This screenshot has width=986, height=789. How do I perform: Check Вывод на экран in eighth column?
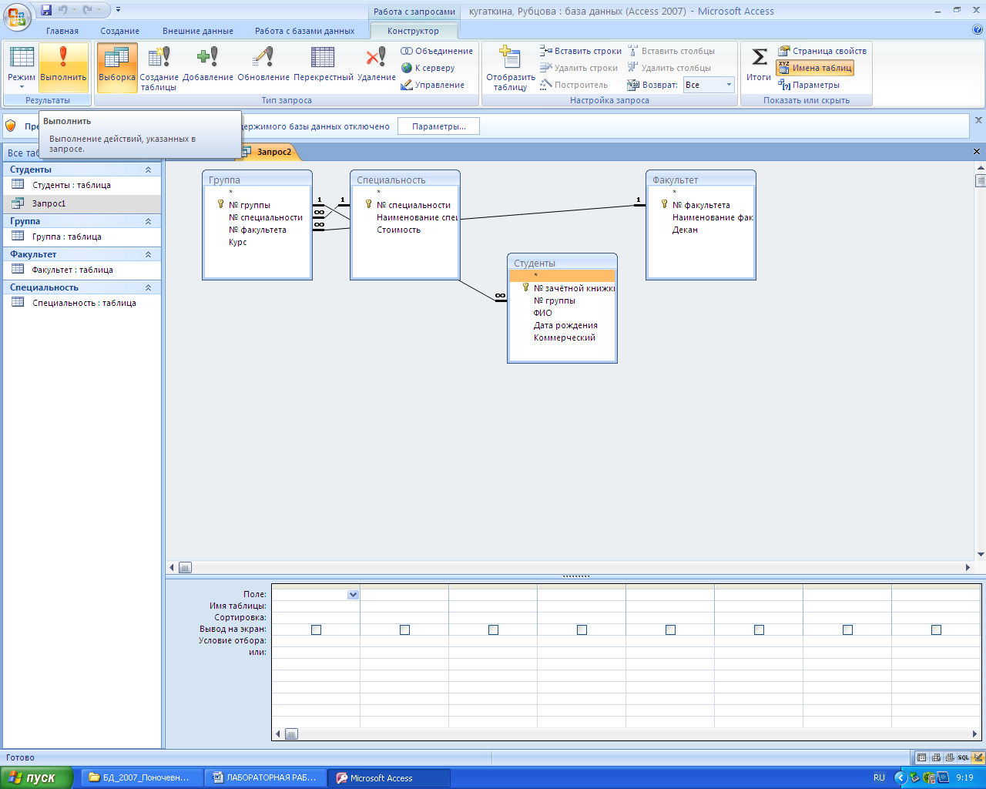(936, 630)
